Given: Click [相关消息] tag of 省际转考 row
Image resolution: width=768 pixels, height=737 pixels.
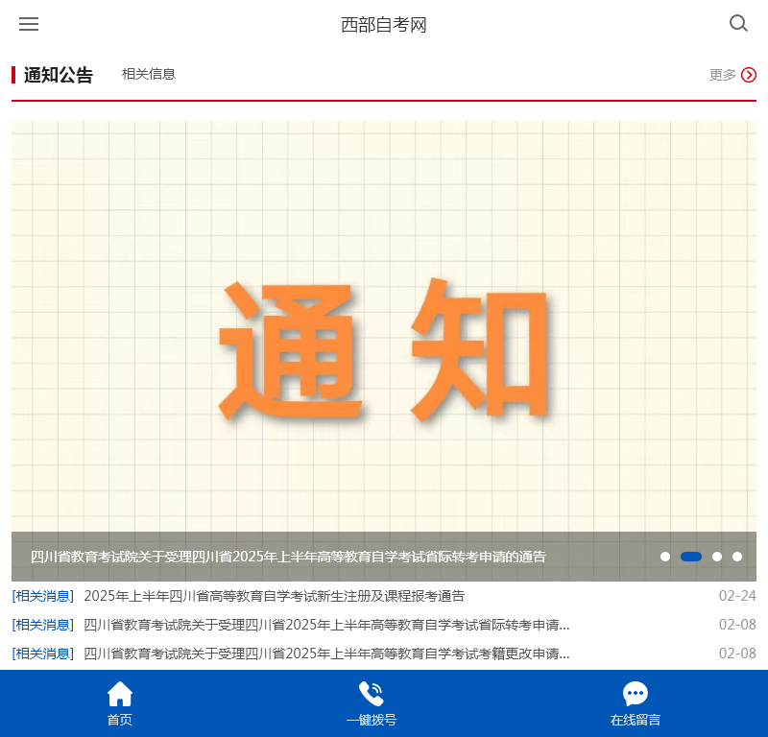Looking at the screenshot, I should click(43, 625).
